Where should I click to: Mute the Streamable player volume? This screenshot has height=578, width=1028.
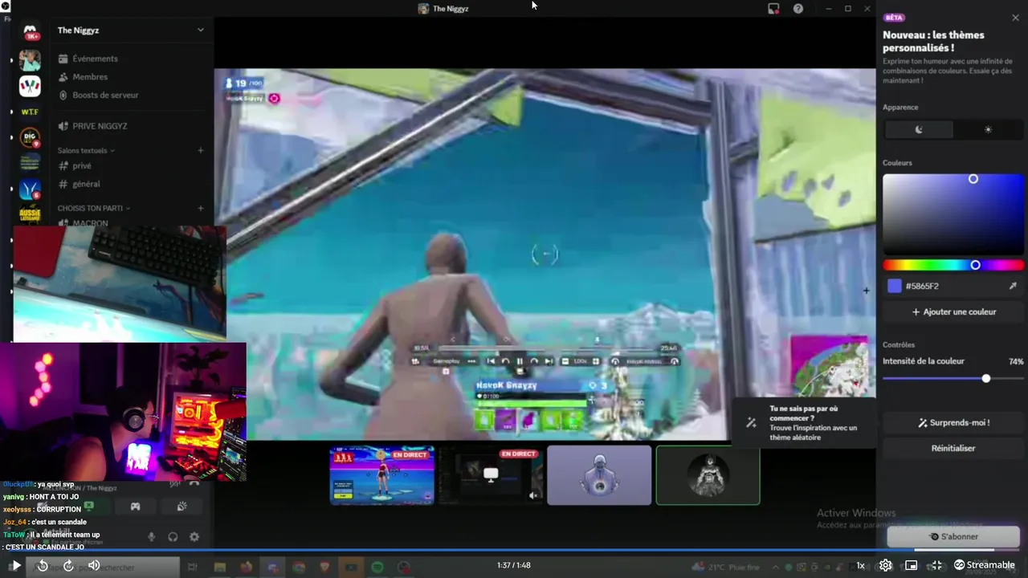tap(94, 565)
